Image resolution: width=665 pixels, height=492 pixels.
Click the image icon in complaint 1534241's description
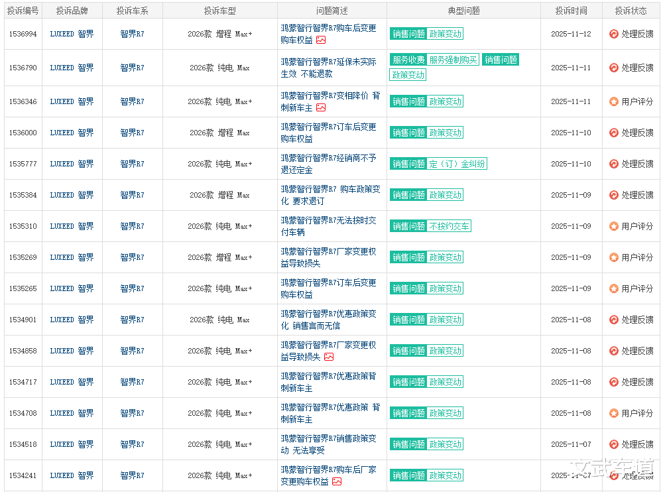(337, 481)
